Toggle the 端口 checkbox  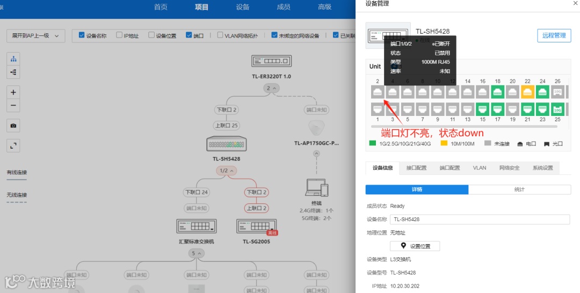click(189, 35)
